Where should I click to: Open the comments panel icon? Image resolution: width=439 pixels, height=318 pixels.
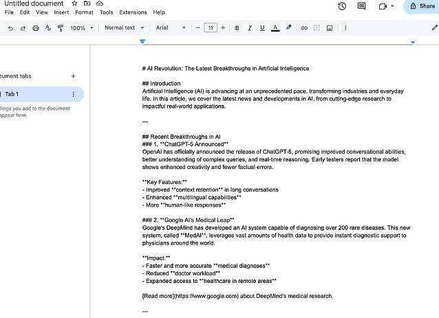tap(361, 6)
